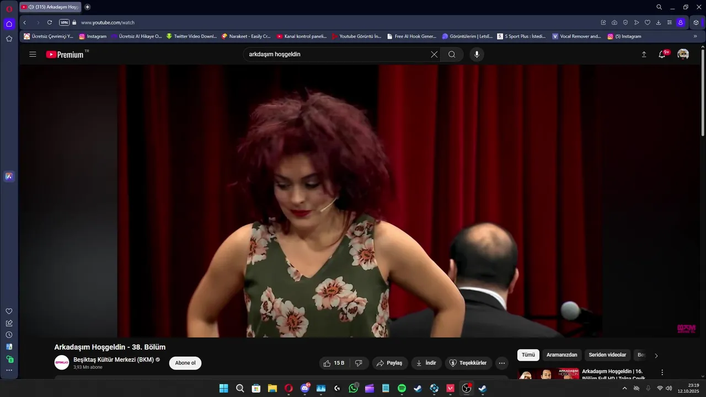The width and height of the screenshot is (706, 397).
Task: Open extensions cube icon
Action: pyautogui.click(x=696, y=23)
